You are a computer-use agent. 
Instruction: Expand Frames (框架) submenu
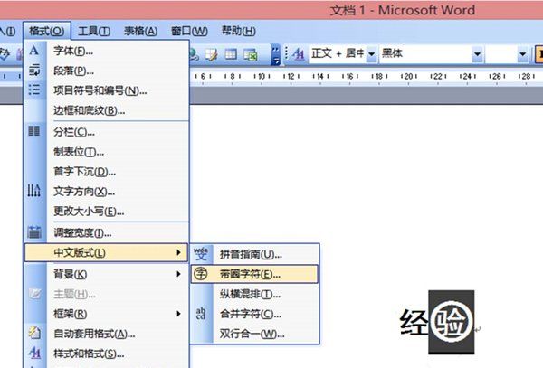tap(107, 314)
